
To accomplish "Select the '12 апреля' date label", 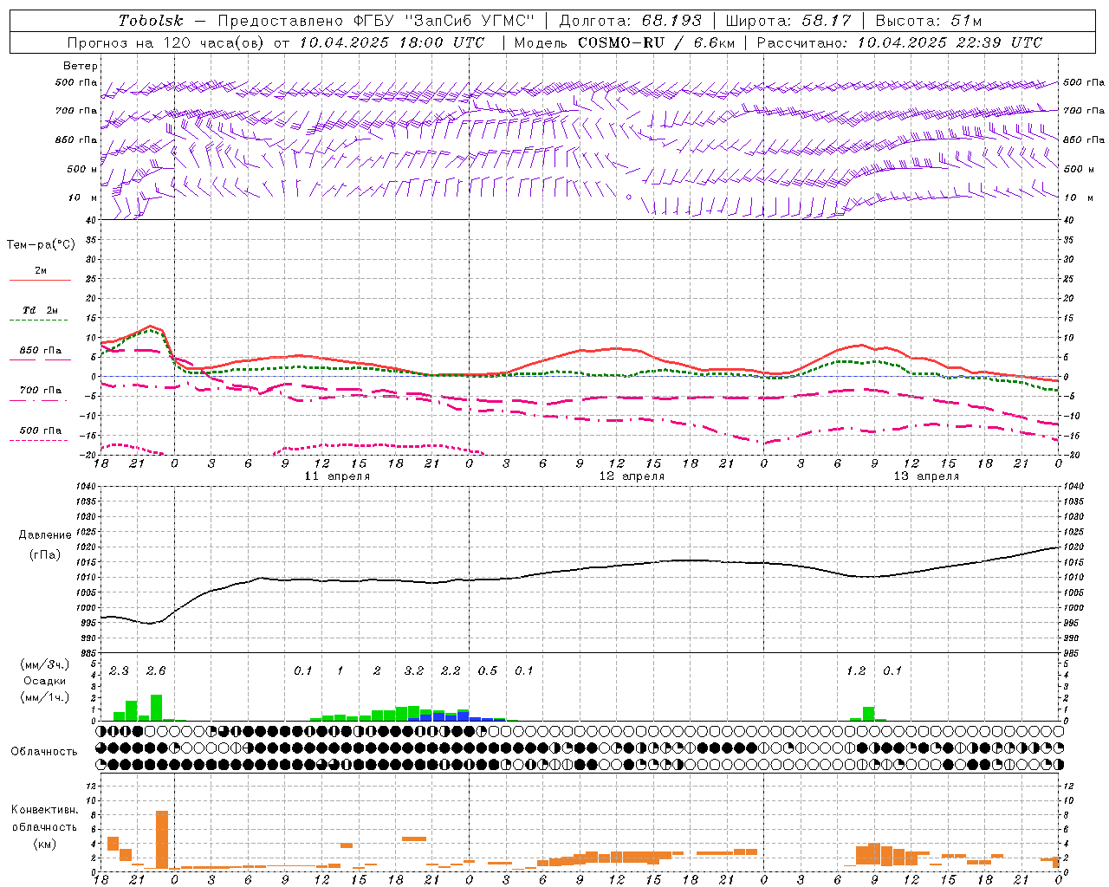I will [x=632, y=476].
